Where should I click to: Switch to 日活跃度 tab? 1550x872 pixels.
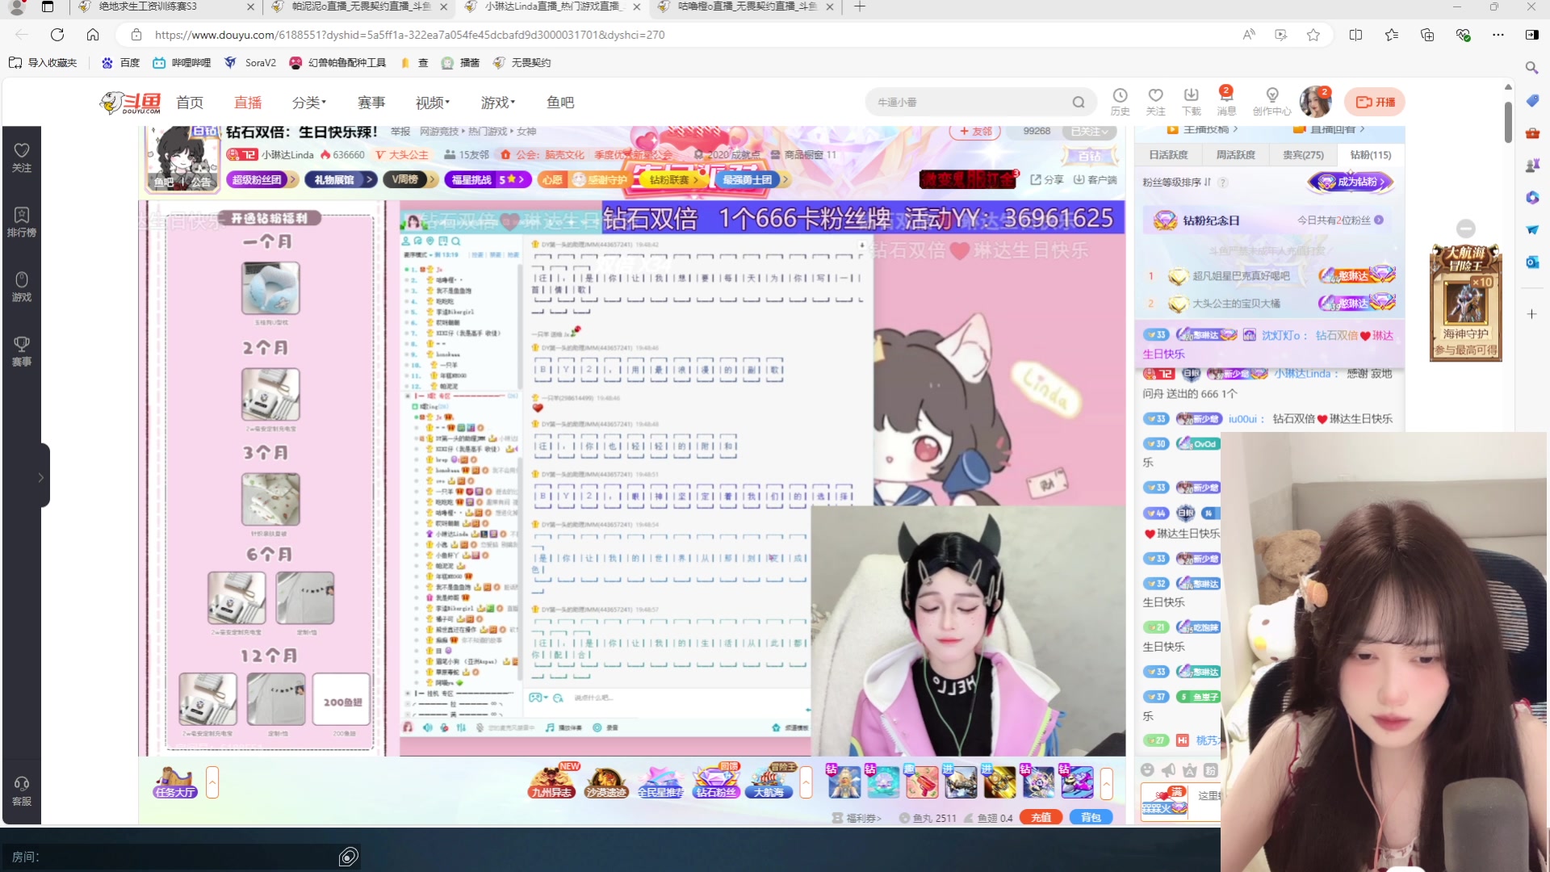[x=1168, y=154]
